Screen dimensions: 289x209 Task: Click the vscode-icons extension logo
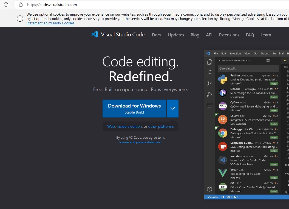(223, 160)
